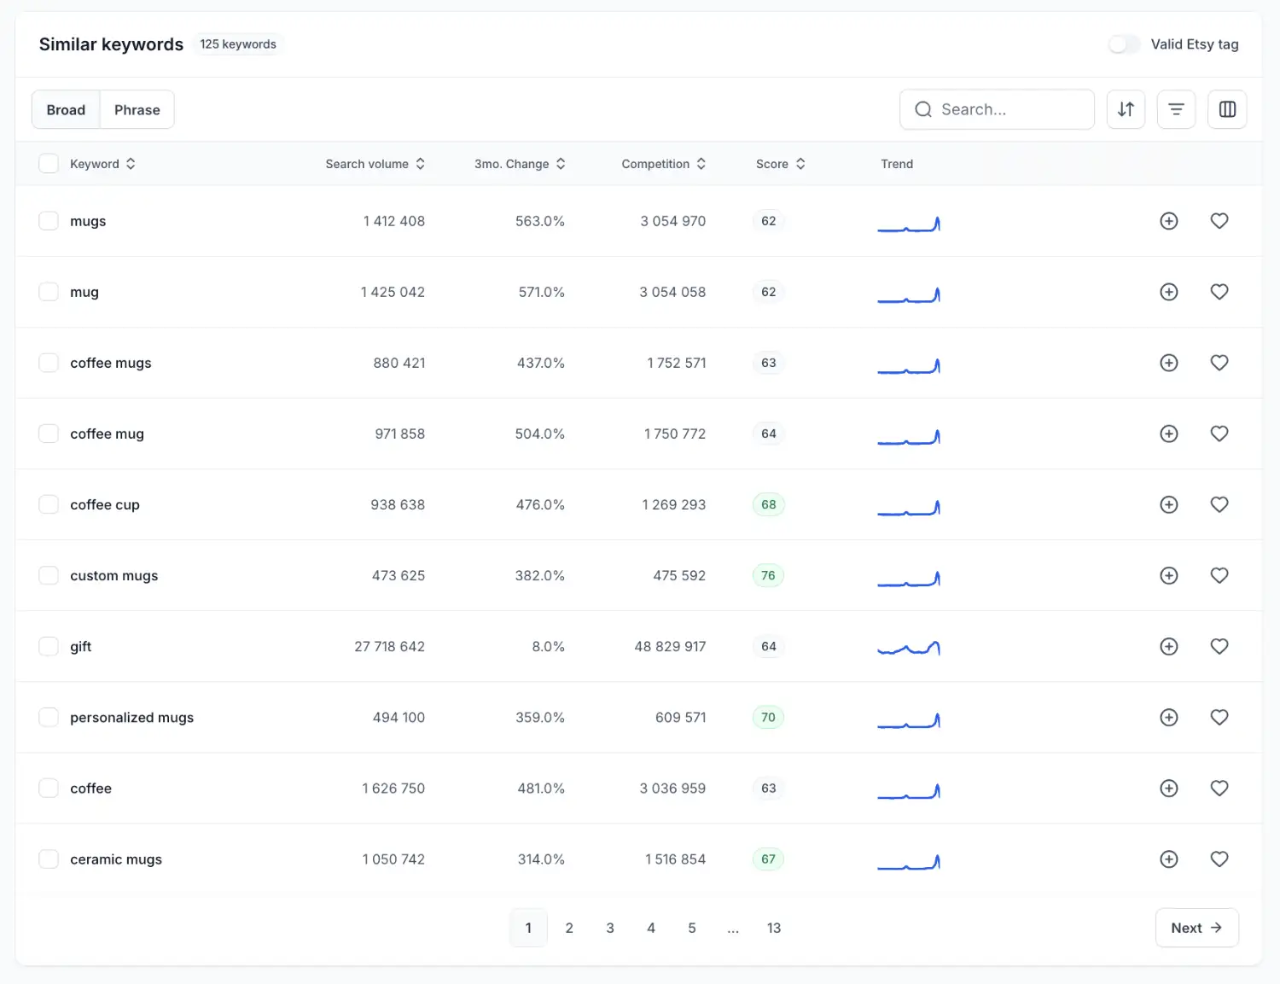This screenshot has width=1280, height=984.
Task: Sort by Score column
Action: [x=780, y=164]
